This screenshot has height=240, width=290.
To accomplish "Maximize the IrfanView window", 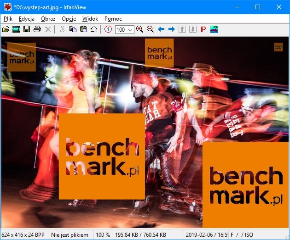I will (x=258, y=7).
